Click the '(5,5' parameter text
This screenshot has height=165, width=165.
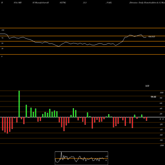pos(85,3)
